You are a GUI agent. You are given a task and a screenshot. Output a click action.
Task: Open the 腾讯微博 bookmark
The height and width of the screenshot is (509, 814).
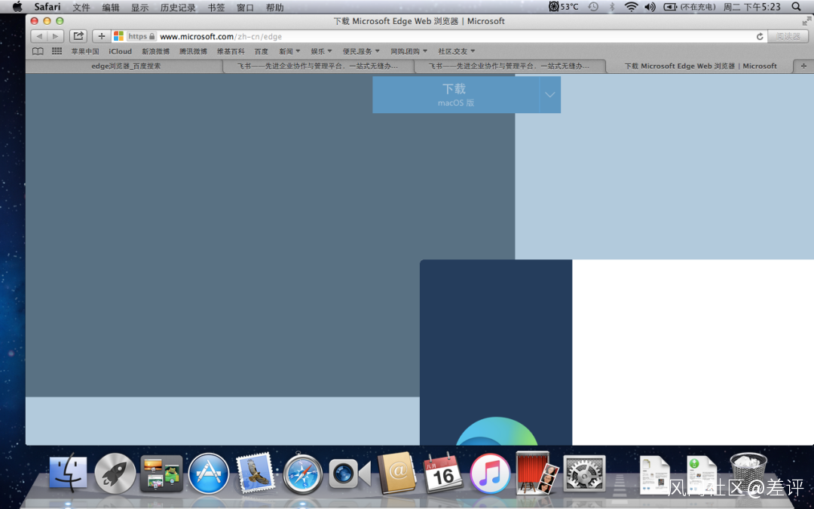(193, 51)
